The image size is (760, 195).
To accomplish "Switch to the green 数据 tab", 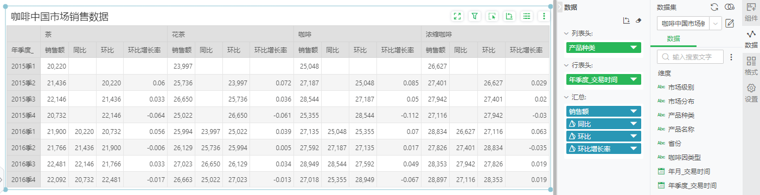I will click(x=673, y=39).
